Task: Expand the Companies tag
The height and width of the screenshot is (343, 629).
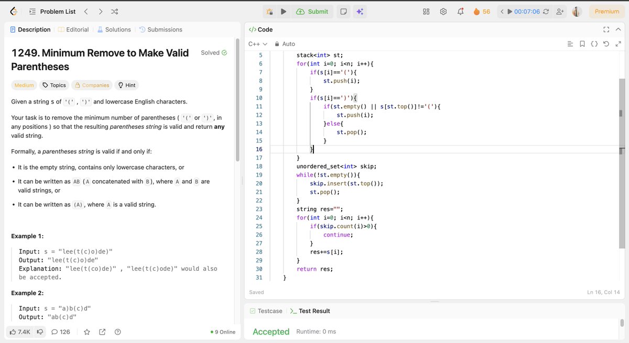Action: click(91, 85)
